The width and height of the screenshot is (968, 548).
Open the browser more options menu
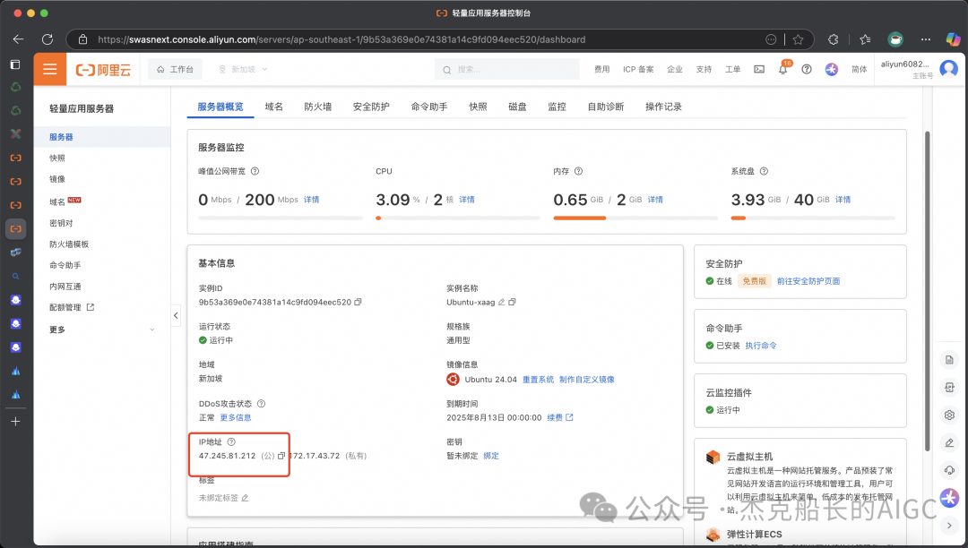click(x=925, y=39)
